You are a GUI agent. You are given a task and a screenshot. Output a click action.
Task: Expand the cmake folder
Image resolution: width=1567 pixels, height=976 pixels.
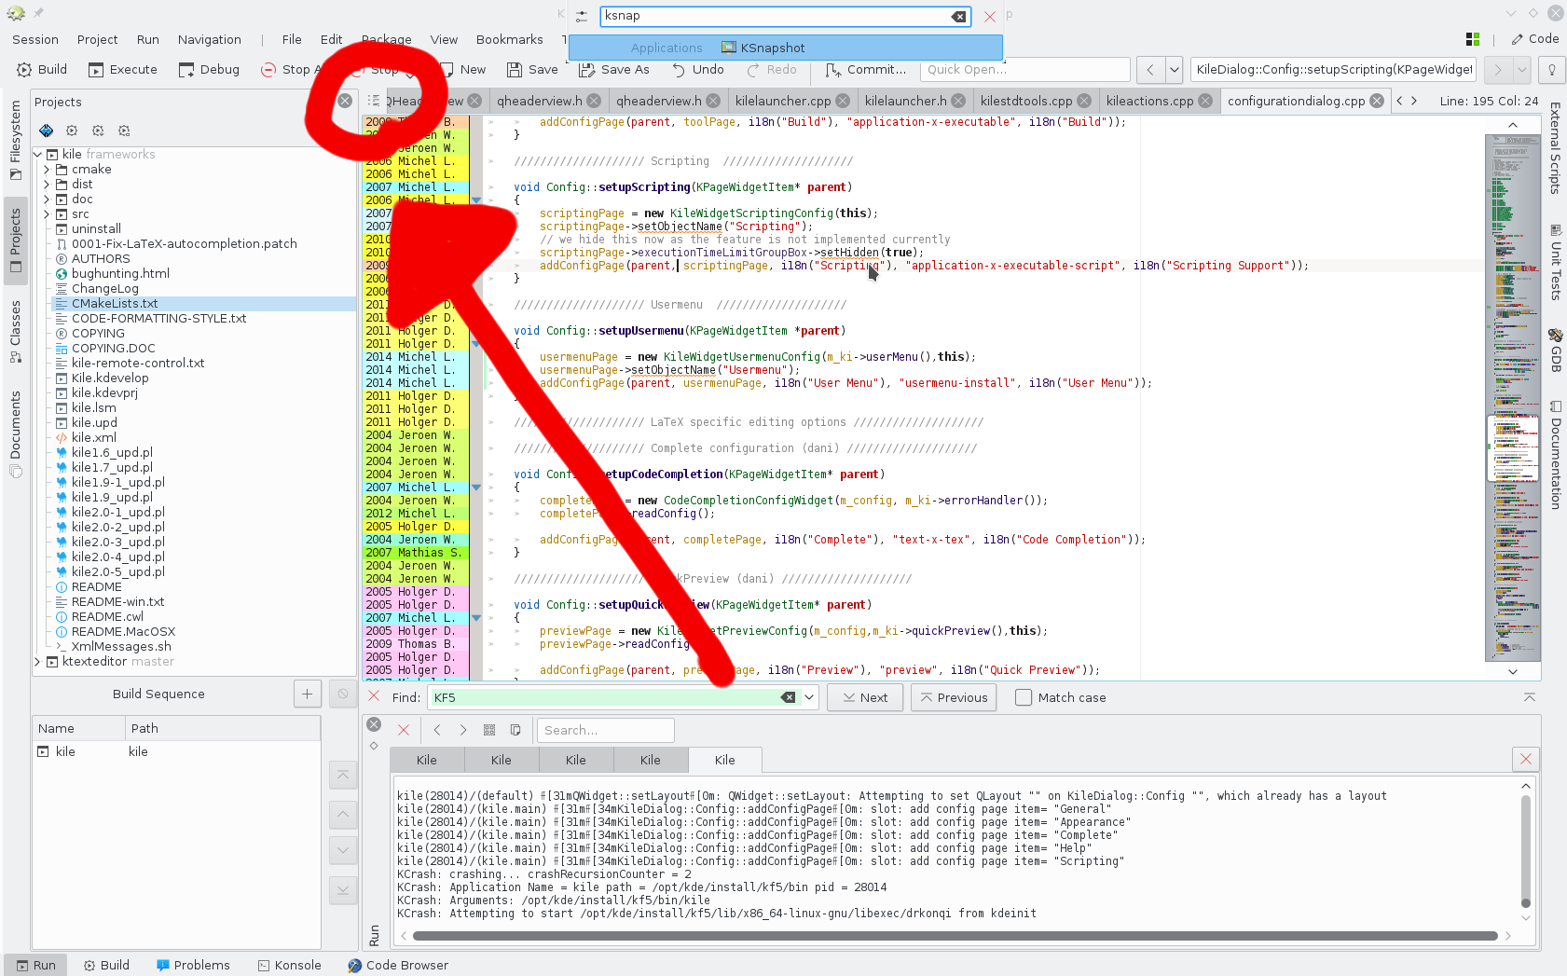[48, 169]
